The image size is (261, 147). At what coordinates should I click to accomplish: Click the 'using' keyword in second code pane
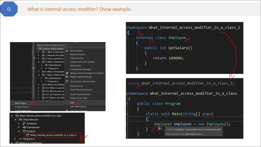click(x=134, y=83)
